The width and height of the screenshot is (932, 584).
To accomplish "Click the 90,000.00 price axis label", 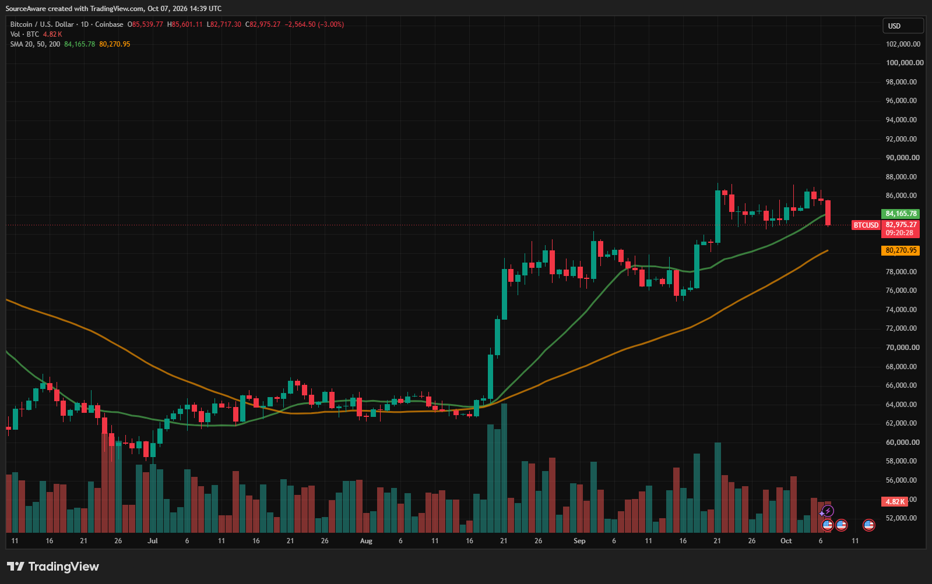I will click(903, 158).
